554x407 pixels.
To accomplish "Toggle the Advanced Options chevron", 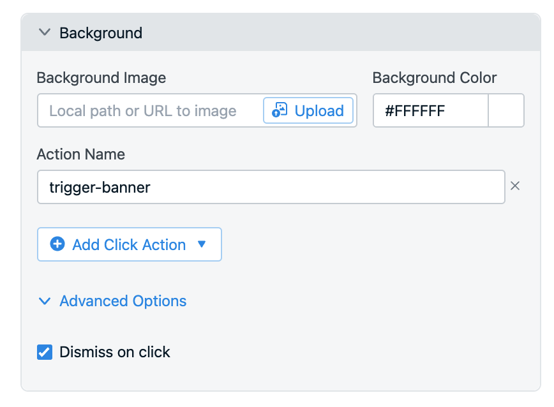I will coord(45,301).
